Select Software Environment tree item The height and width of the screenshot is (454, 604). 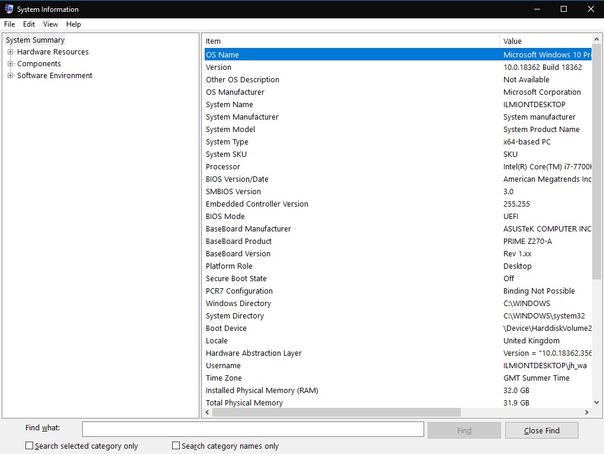(54, 76)
